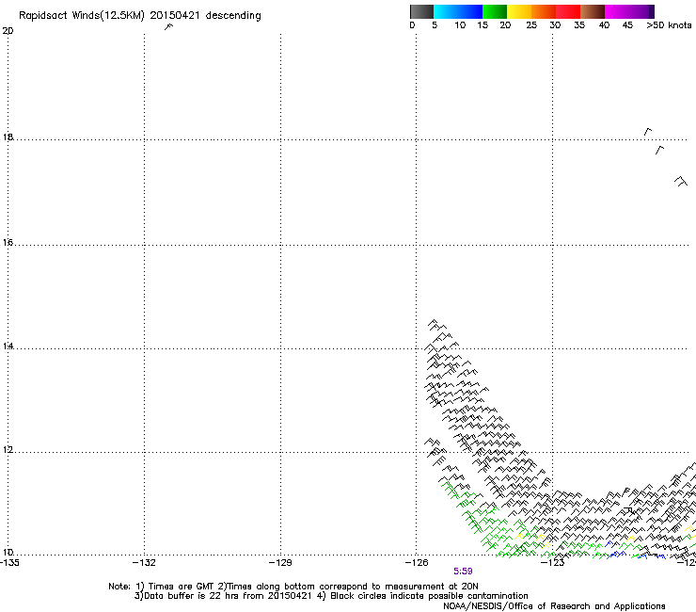696x612 pixels.
Task: Select the word 'descending' in the title
Action: point(233,16)
